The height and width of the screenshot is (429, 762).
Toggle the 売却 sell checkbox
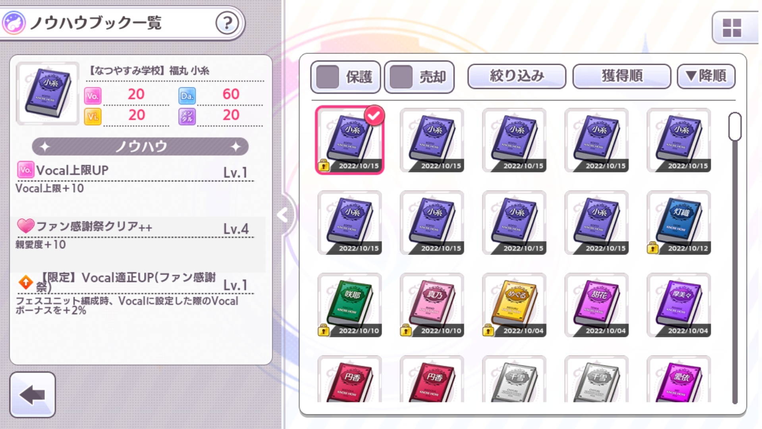[419, 77]
